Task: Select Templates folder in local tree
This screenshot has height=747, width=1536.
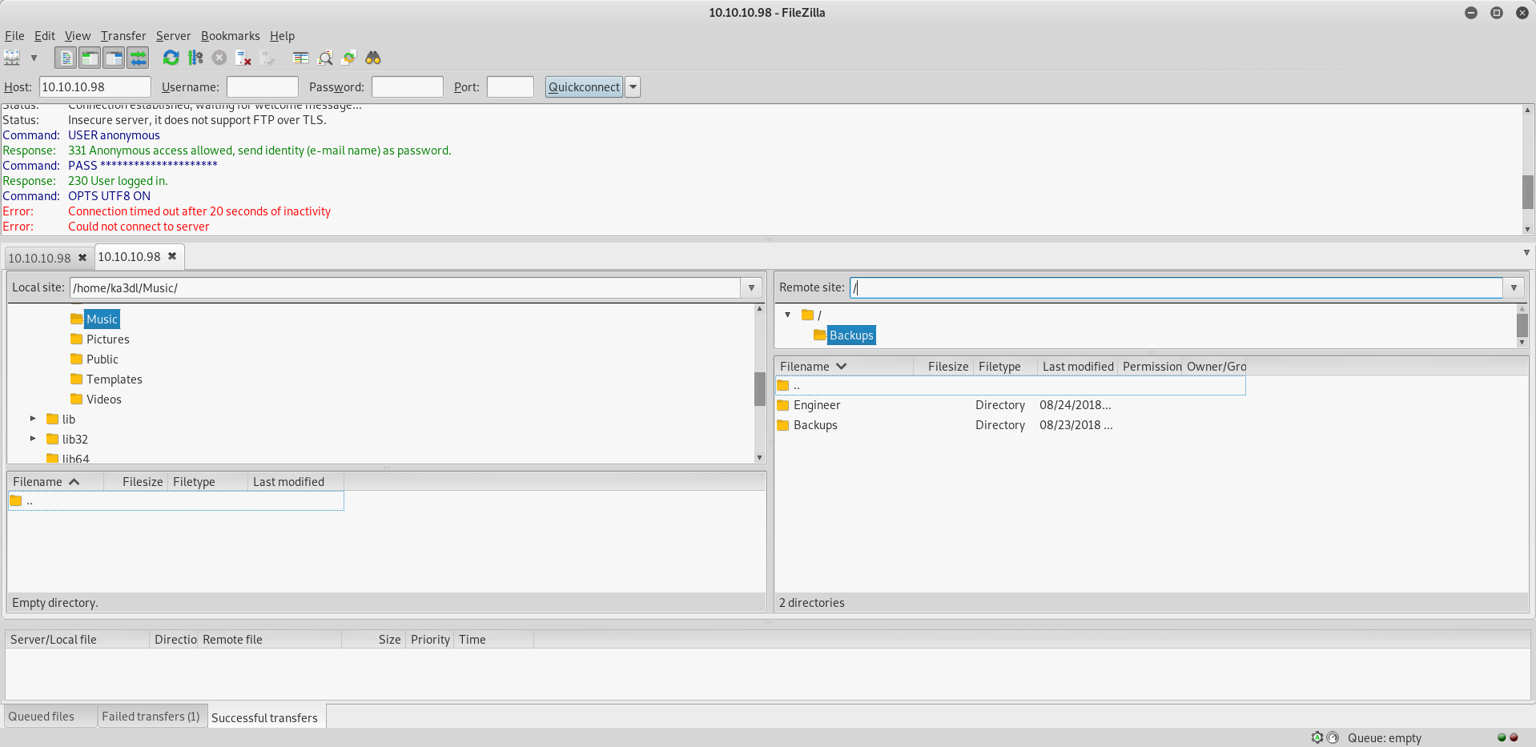Action: [x=107, y=380]
